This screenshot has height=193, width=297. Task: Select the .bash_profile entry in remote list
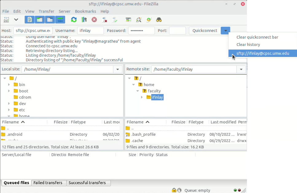186,134
